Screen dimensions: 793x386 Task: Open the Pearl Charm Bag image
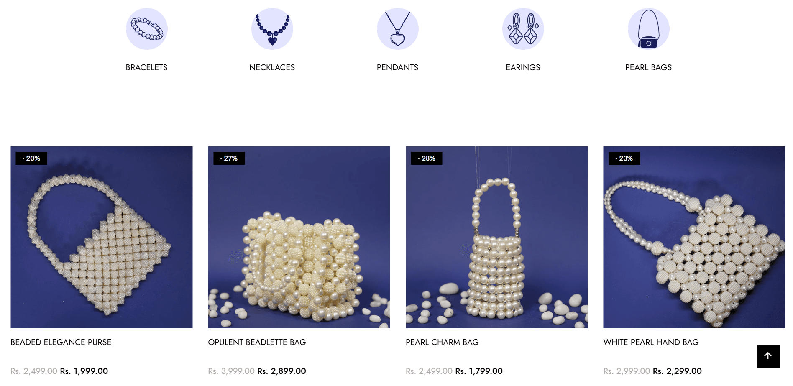click(497, 237)
